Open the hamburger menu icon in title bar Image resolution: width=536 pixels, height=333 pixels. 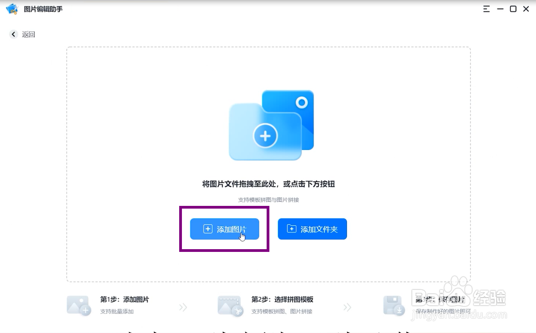[486, 9]
